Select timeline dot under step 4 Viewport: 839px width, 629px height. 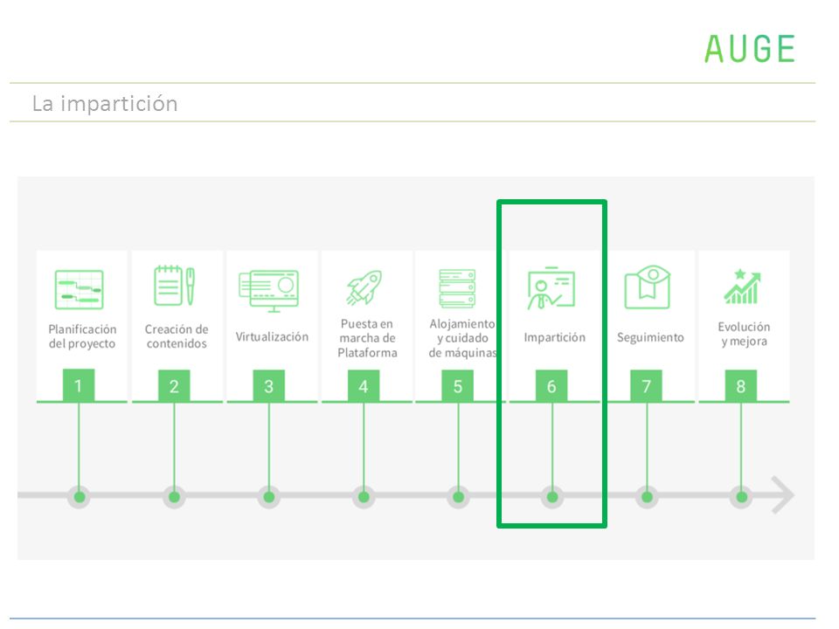click(x=364, y=497)
